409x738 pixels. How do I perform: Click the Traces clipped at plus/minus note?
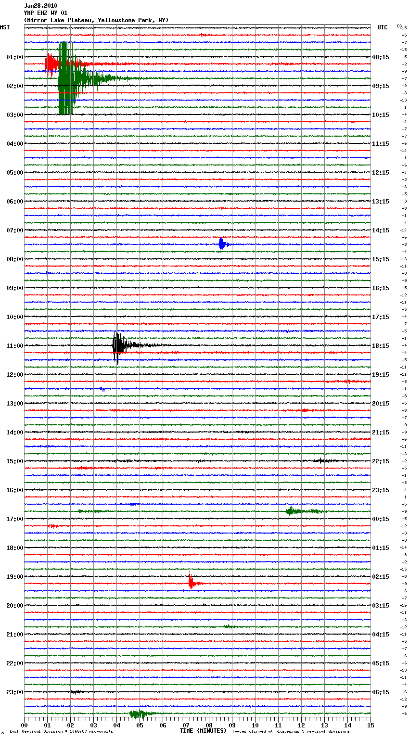pos(291,732)
